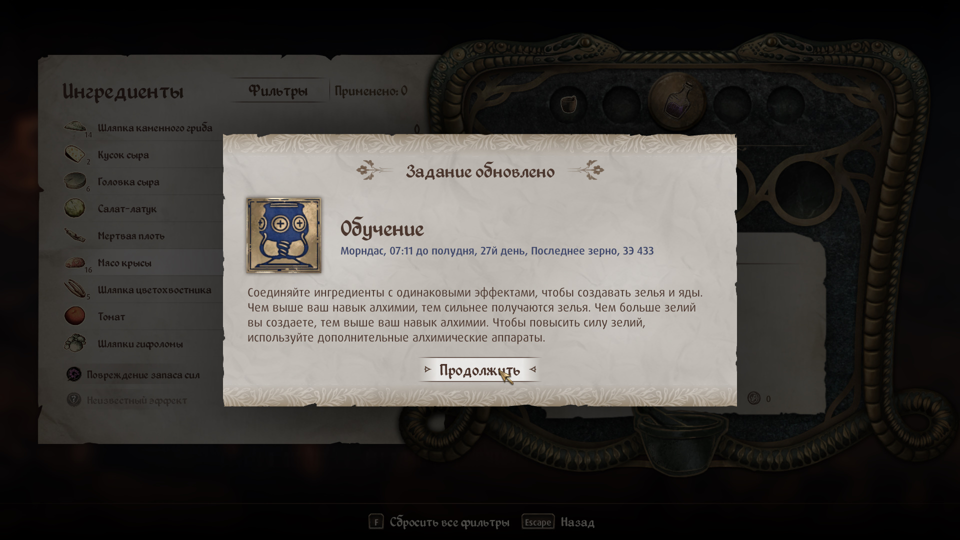Select the Шляпка цветохвостника icon
This screenshot has width=960, height=540.
[x=75, y=289]
